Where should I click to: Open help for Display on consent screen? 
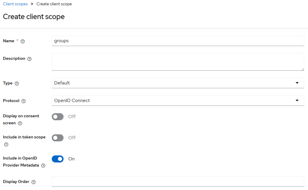[x=20, y=123]
